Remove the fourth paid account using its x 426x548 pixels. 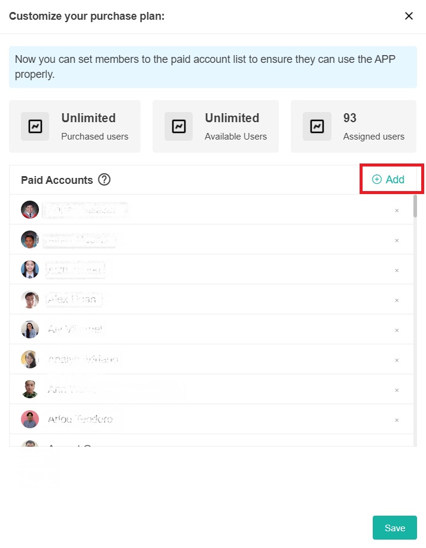pyautogui.click(x=397, y=300)
